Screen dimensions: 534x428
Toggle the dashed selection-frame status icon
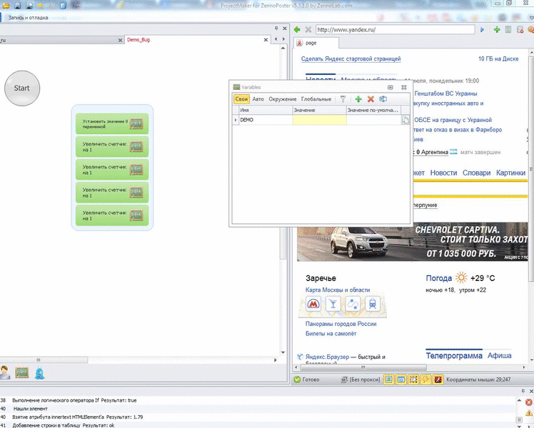point(413,379)
